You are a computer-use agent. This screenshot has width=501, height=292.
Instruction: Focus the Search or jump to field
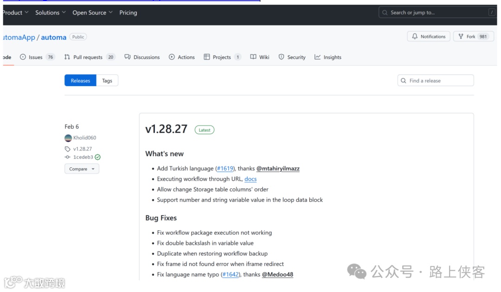click(438, 13)
